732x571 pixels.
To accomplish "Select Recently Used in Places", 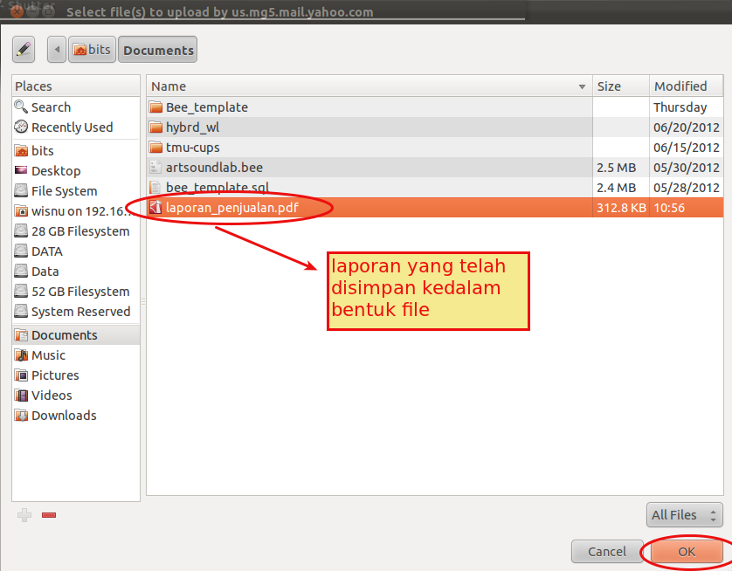I will tap(72, 127).
